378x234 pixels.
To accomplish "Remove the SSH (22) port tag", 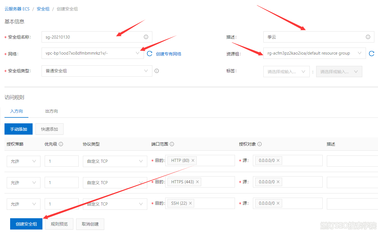I will tap(190, 203).
